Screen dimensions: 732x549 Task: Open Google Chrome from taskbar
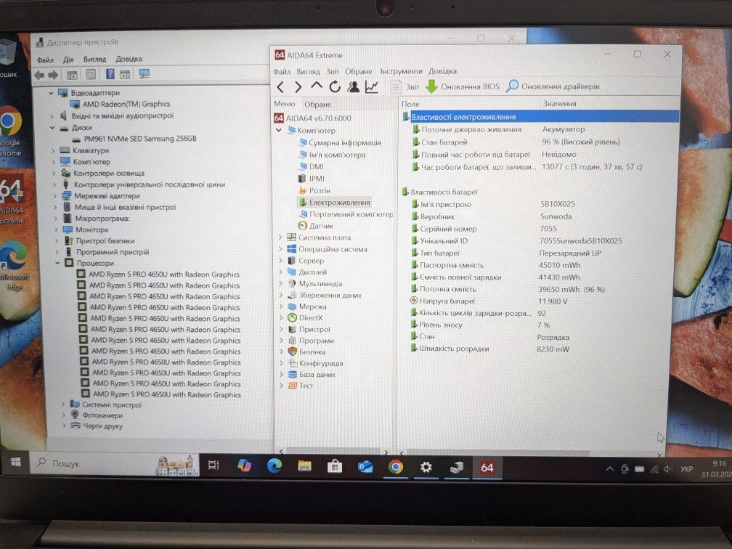tap(395, 467)
